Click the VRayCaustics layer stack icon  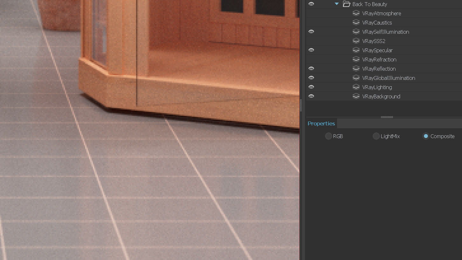click(x=356, y=23)
